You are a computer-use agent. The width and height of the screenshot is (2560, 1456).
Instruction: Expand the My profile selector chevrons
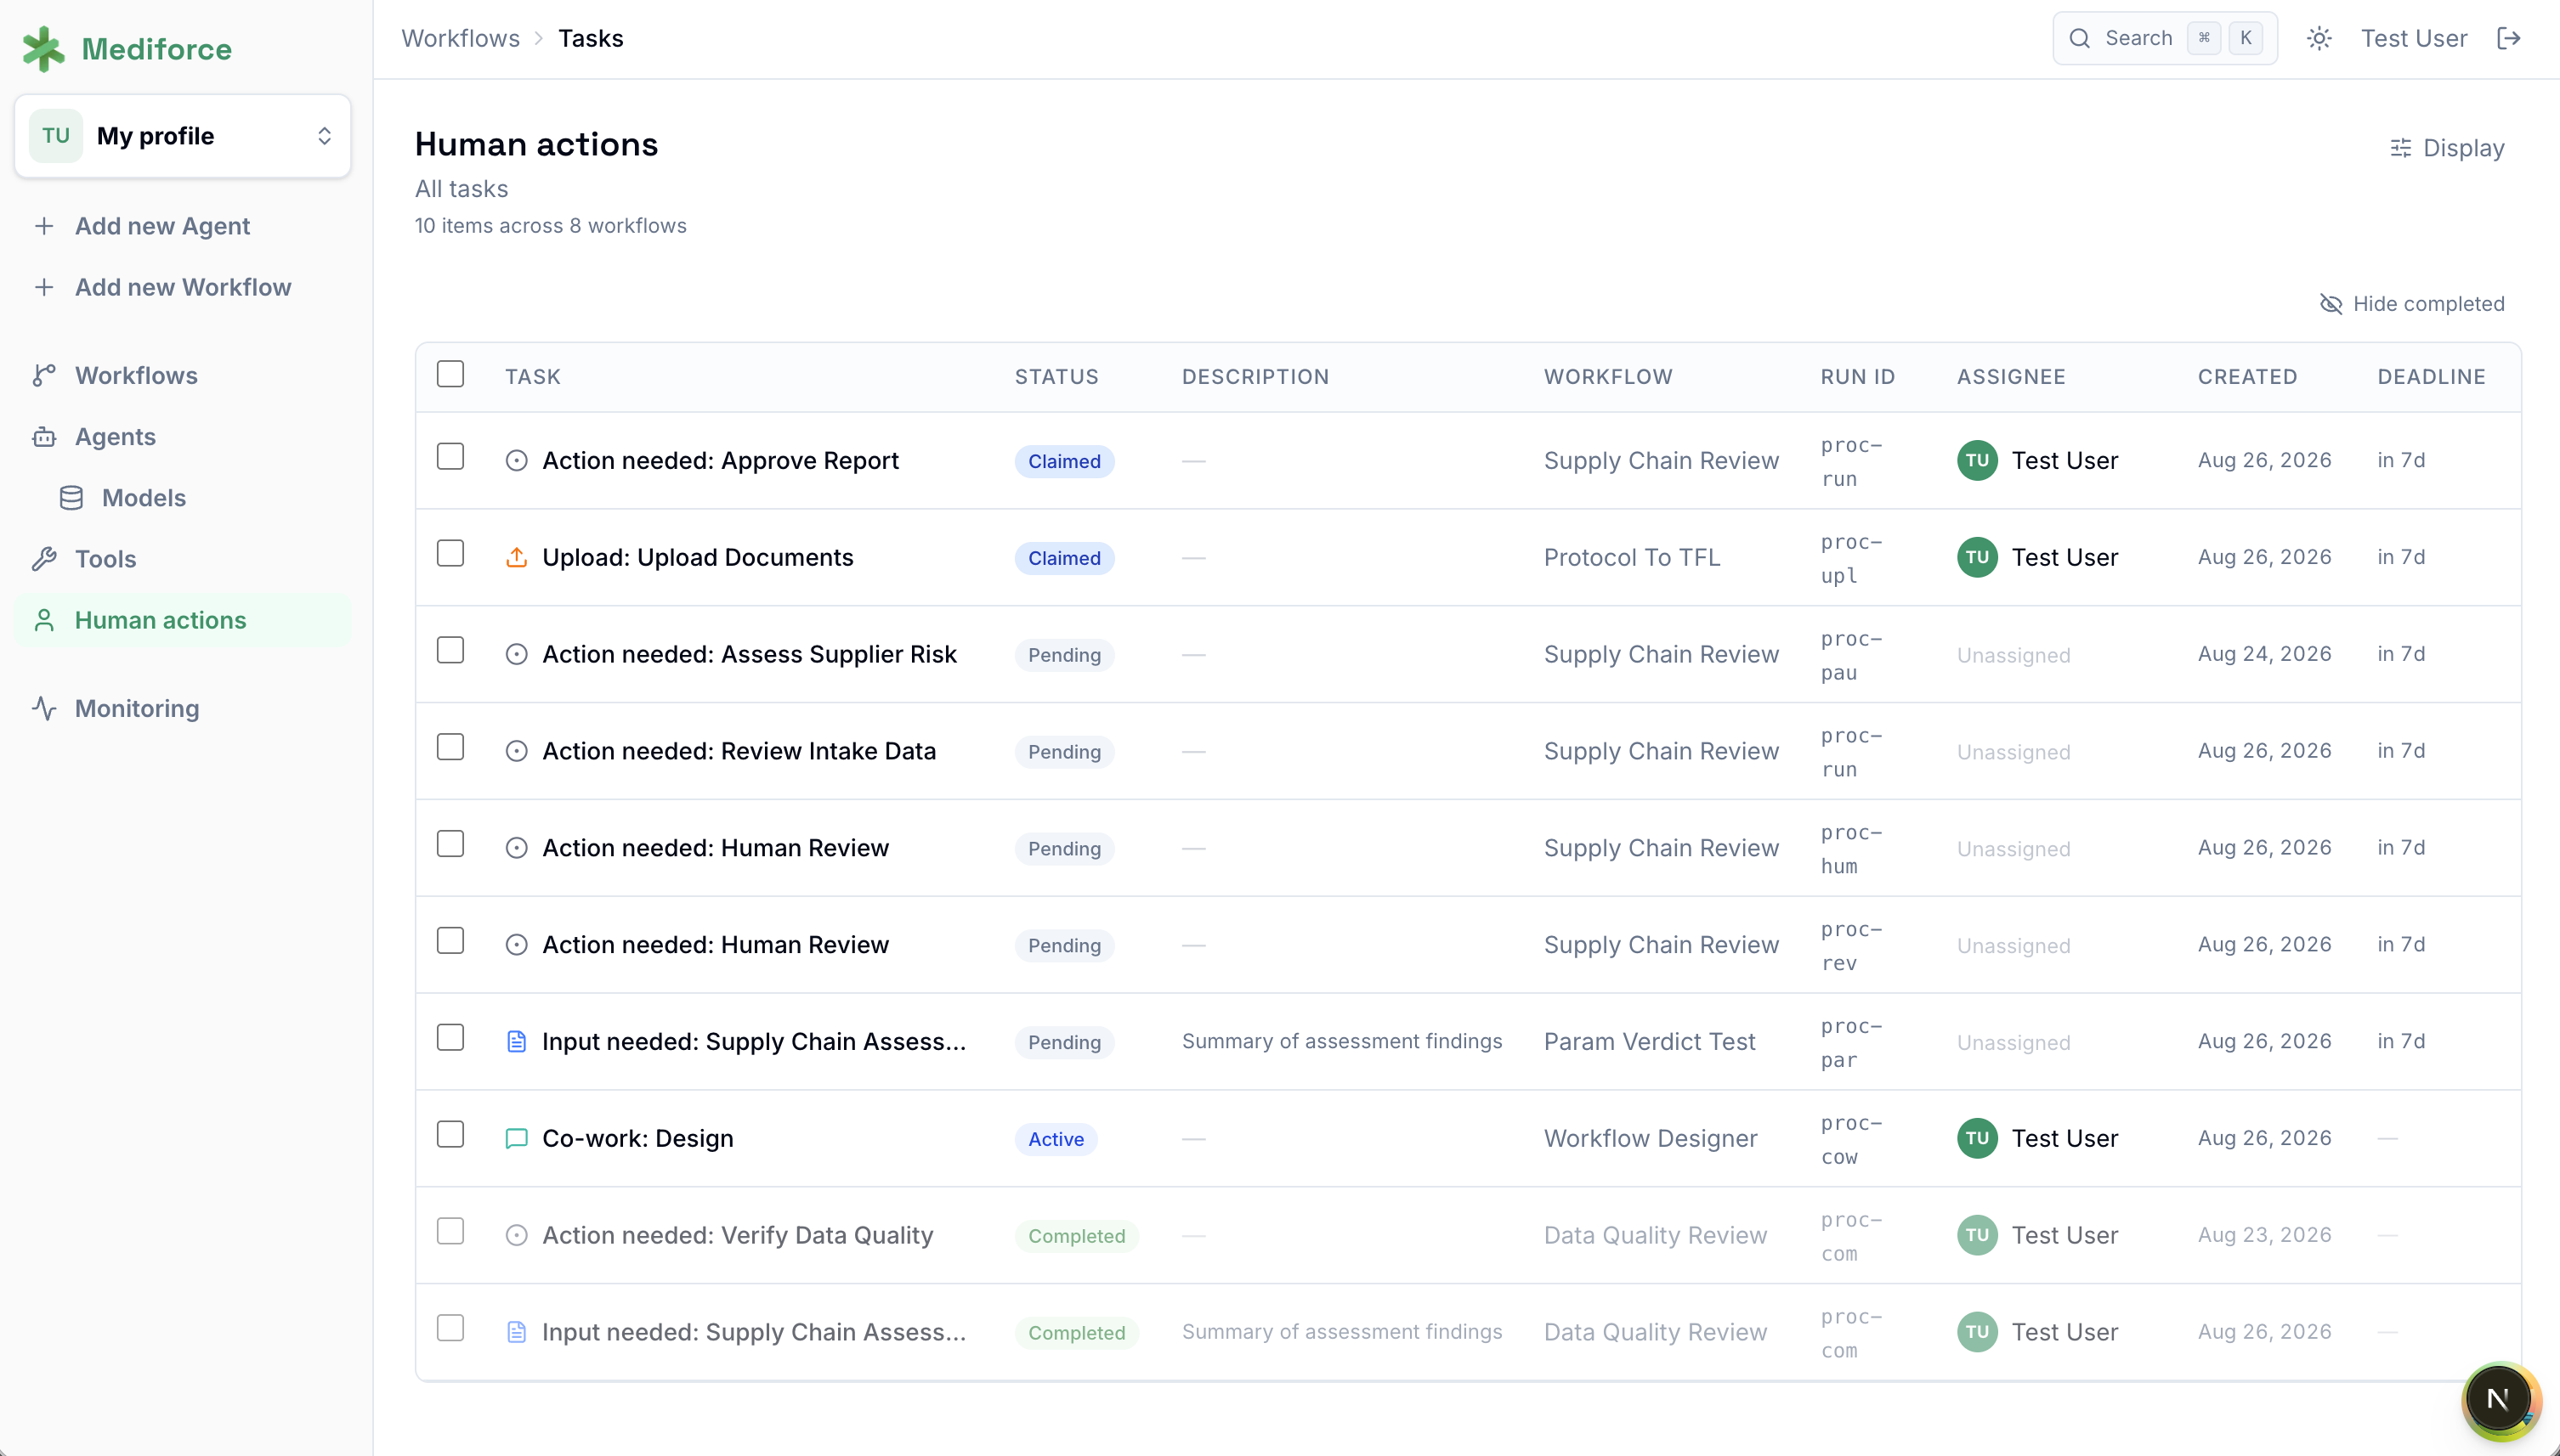point(324,136)
